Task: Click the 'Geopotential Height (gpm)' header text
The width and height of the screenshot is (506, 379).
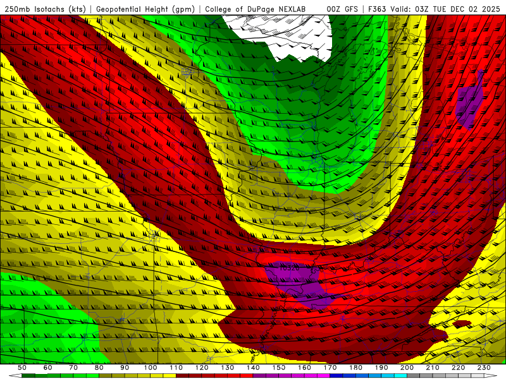Action: click(x=145, y=9)
